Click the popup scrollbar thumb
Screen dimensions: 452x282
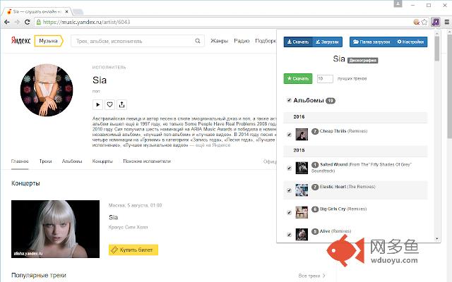[x=437, y=48]
